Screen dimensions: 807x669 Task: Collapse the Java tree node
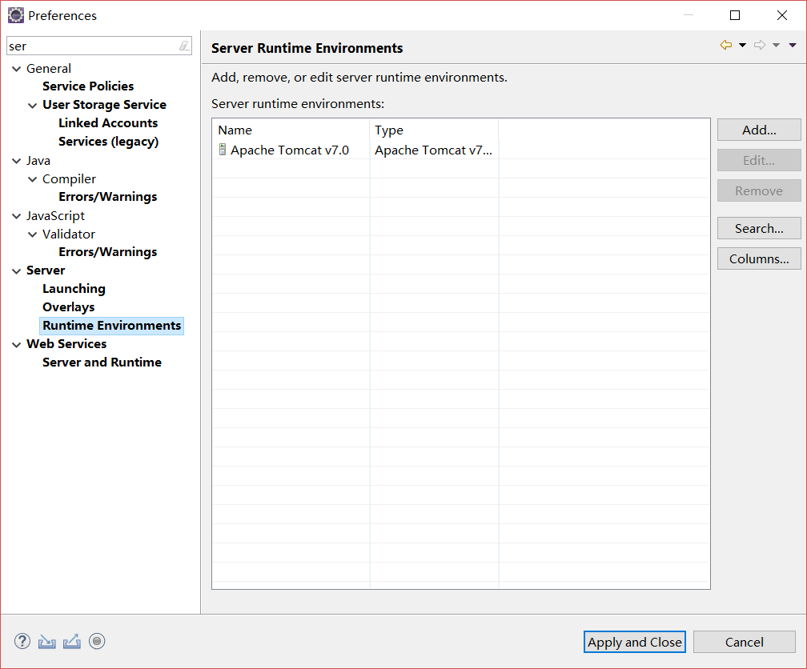click(17, 161)
